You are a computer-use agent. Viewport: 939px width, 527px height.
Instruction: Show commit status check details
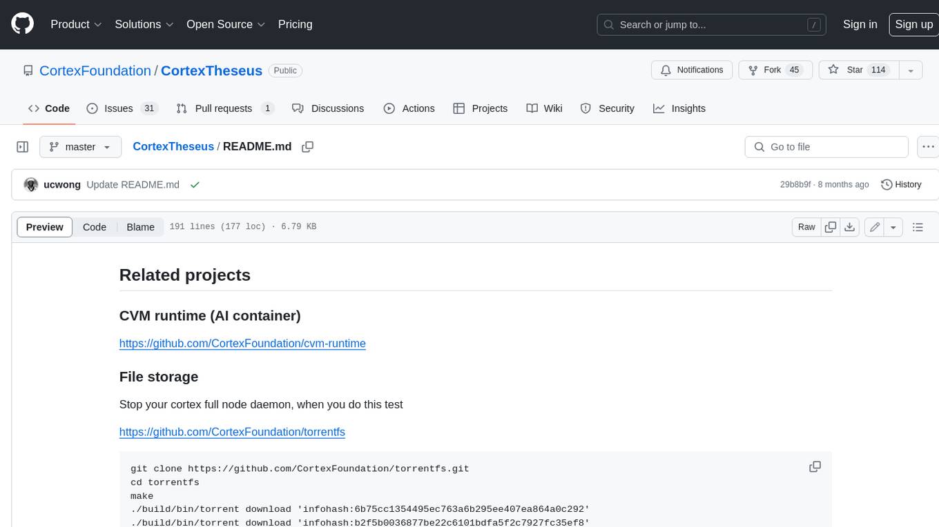point(195,185)
